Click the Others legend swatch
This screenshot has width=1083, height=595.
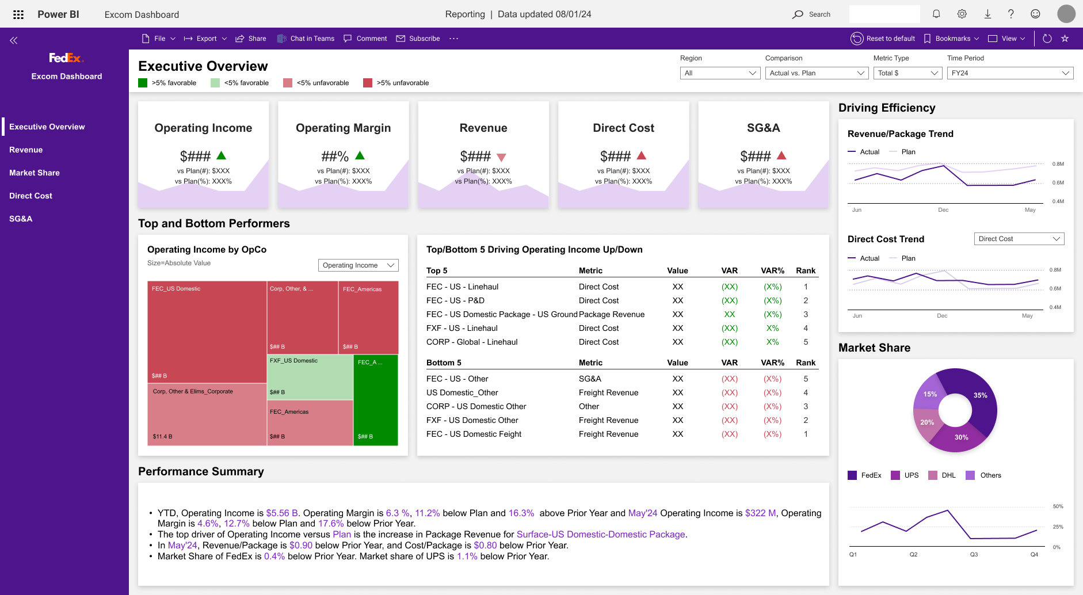pyautogui.click(x=970, y=475)
